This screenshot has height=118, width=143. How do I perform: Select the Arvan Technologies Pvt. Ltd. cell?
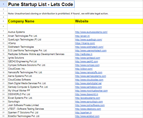(x=41, y=36)
